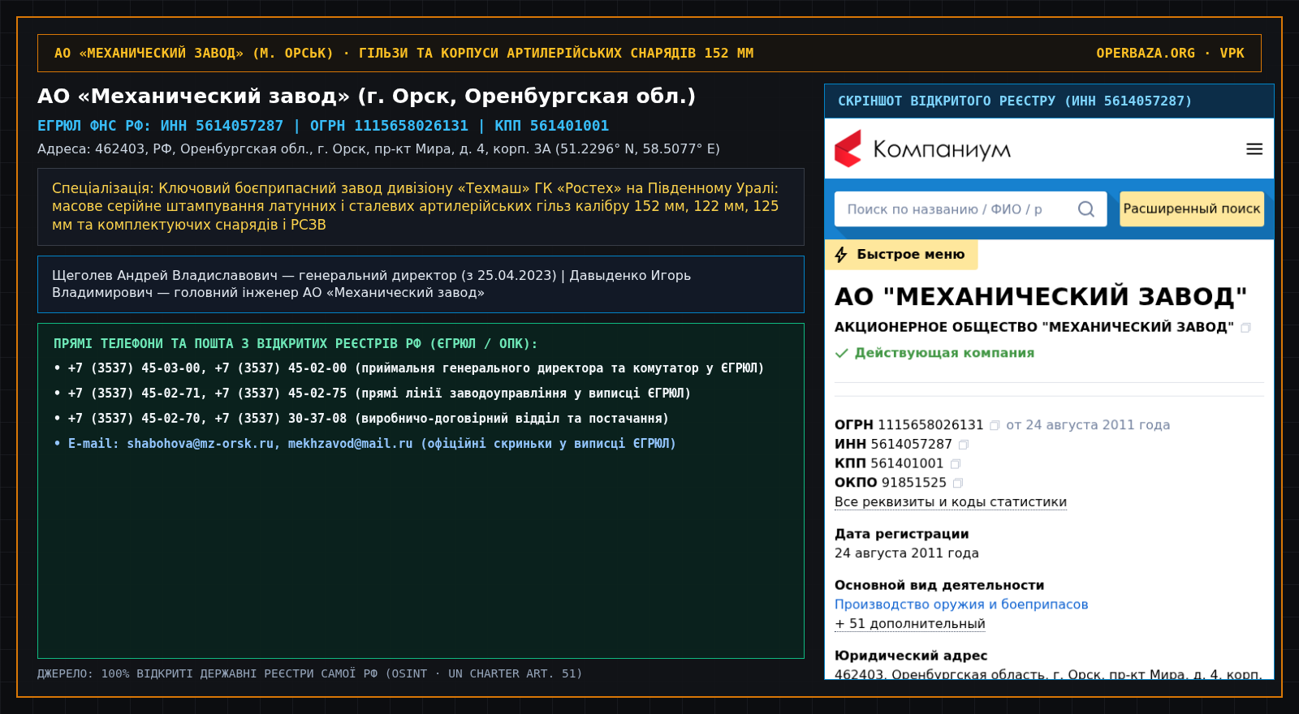Image resolution: width=1299 pixels, height=714 pixels.
Task: Click the OPERBAZA.ORG · VPK header text
Action: click(1170, 54)
